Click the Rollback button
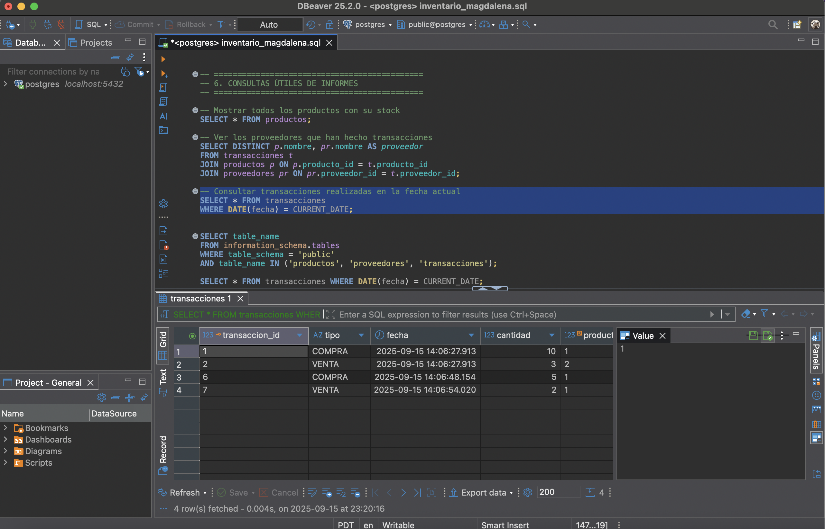The image size is (825, 529). pyautogui.click(x=185, y=24)
